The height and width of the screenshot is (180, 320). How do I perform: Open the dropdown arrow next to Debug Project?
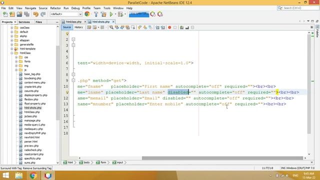tap(125, 14)
